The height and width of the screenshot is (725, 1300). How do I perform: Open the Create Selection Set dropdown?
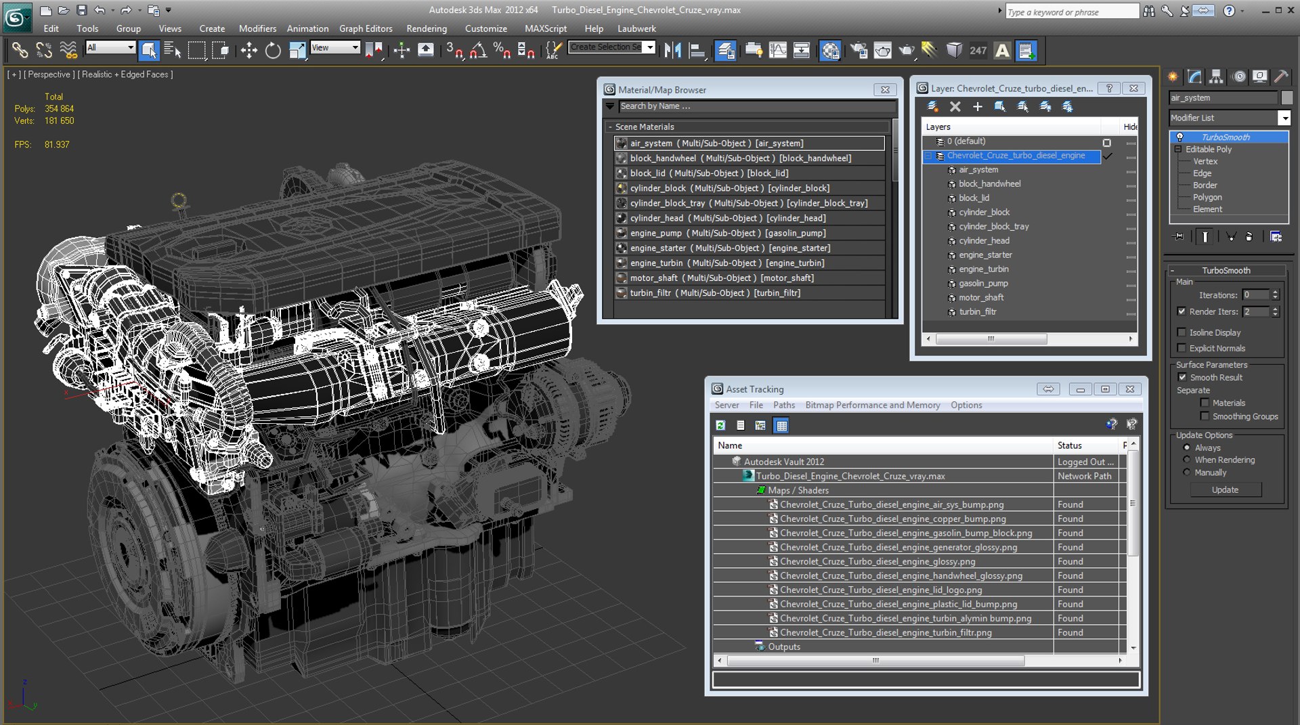(x=650, y=47)
